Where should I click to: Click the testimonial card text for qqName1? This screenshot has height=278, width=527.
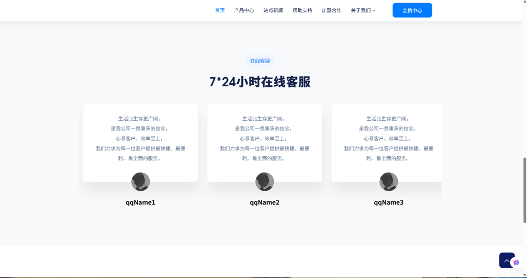[140, 138]
